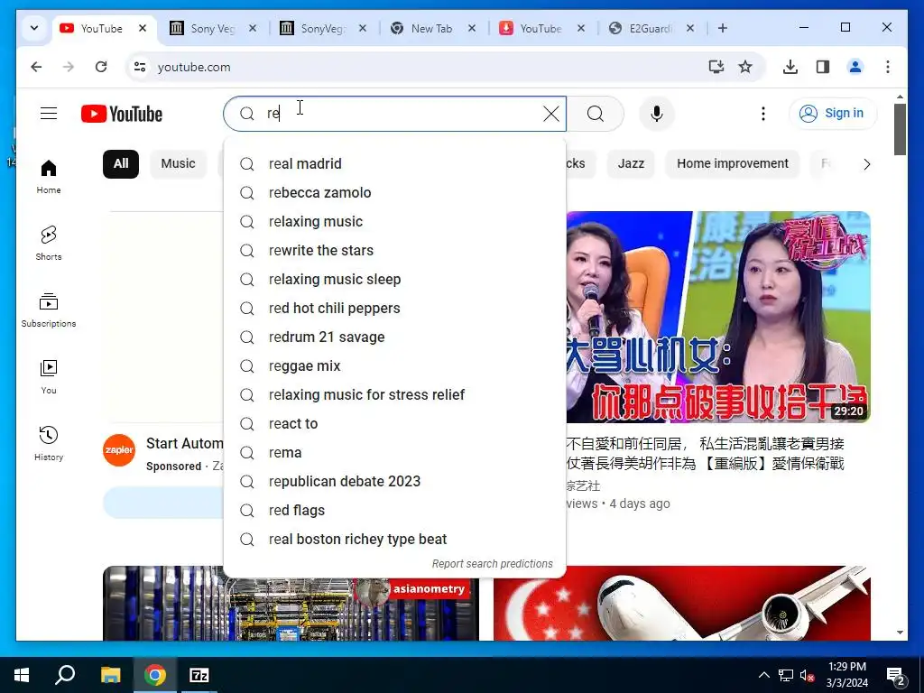Image resolution: width=924 pixels, height=693 pixels.
Task: Go back in Chrome
Action: [36, 67]
